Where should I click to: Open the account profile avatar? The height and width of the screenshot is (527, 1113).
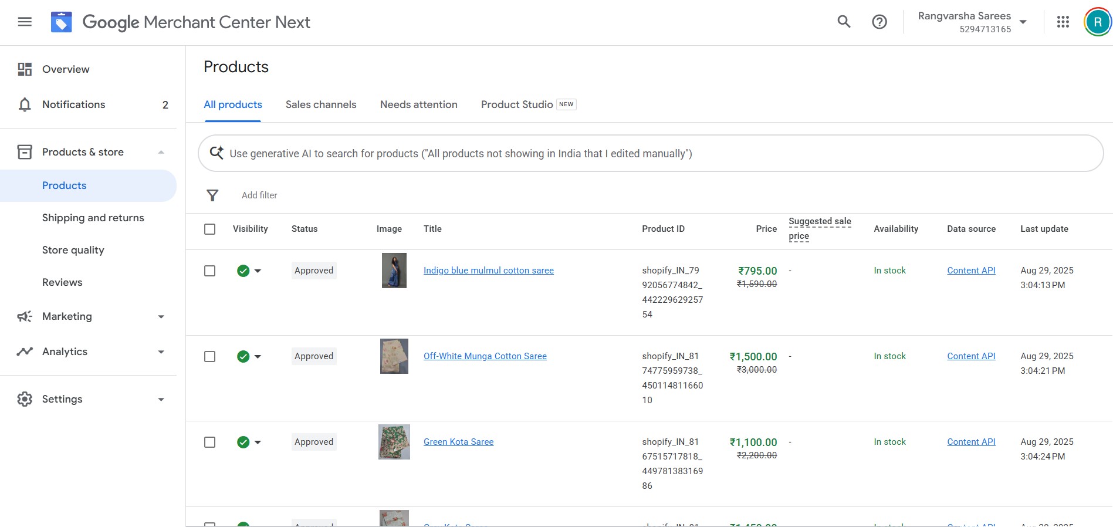coord(1097,22)
